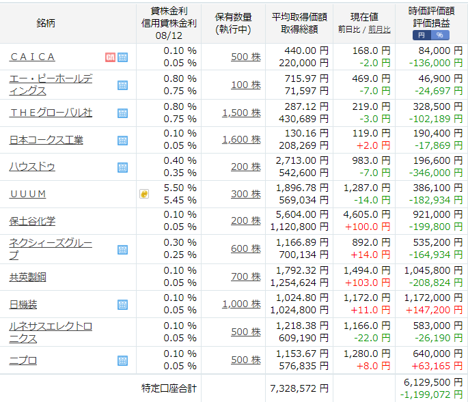Open ニプロ stock link
Screen dimensions: 468x402
click(x=23, y=360)
